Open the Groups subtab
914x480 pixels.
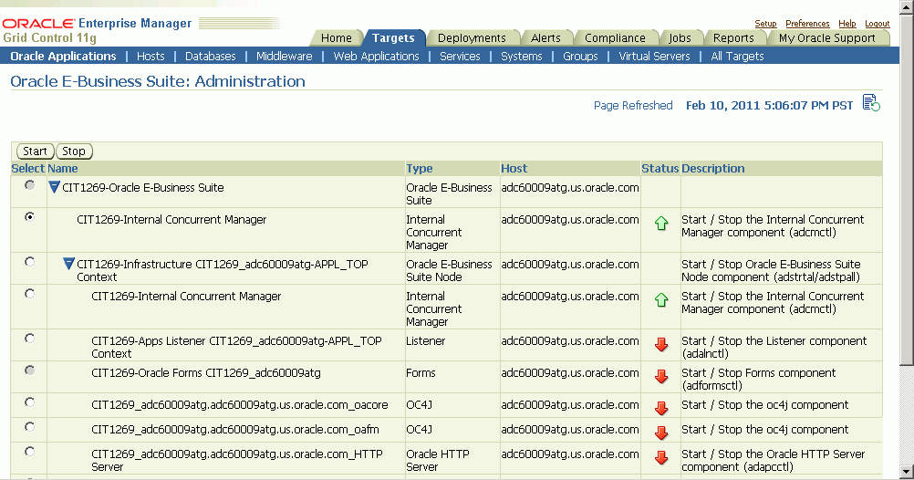580,56
